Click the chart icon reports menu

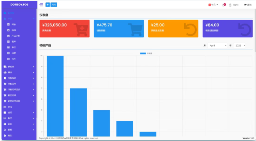pyautogui.click(x=5, y=118)
